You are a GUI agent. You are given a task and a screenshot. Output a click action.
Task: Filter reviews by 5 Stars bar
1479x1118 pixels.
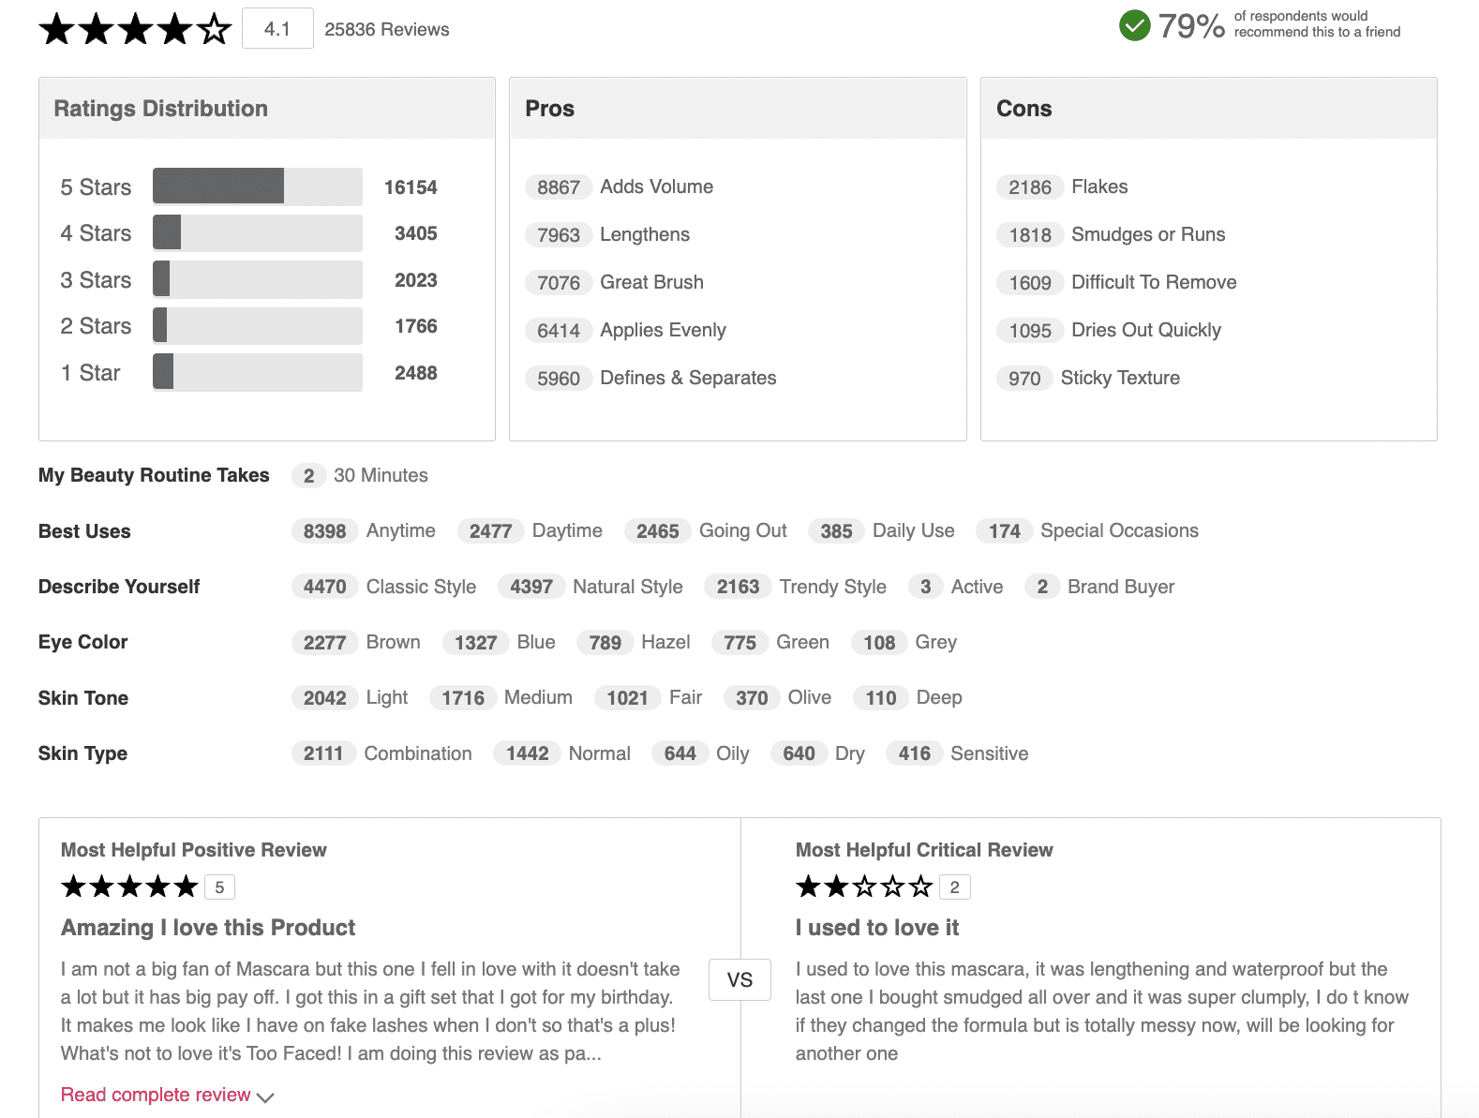(x=257, y=186)
